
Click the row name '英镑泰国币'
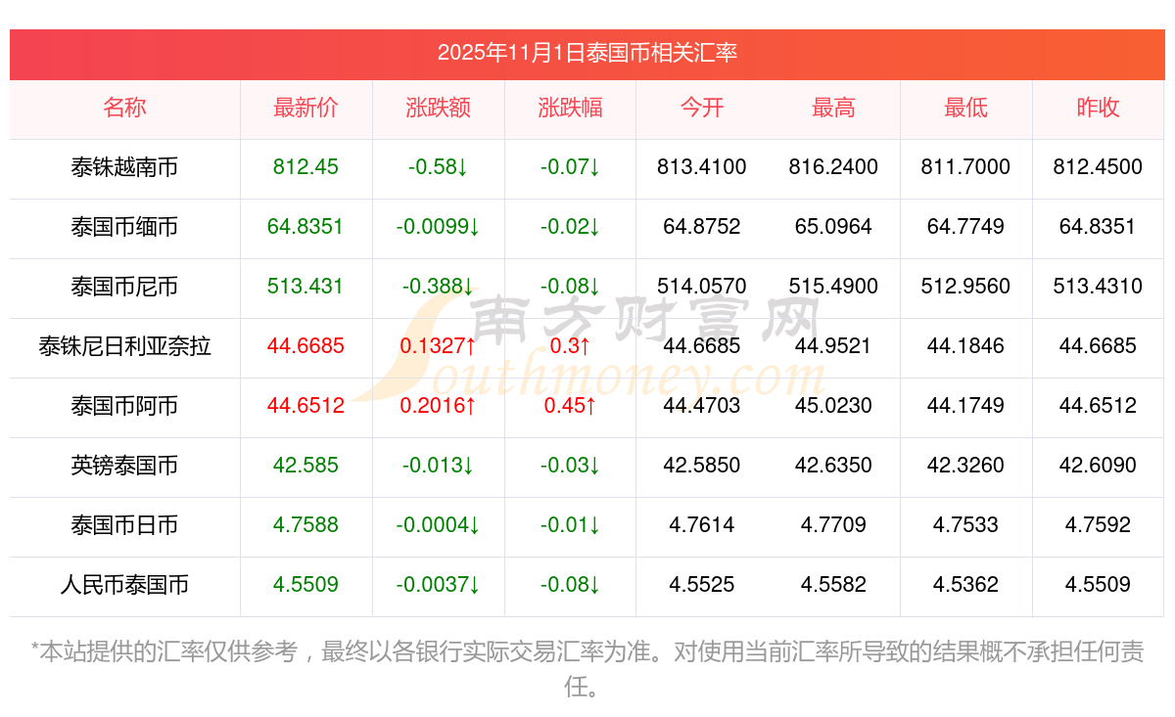click(x=124, y=466)
